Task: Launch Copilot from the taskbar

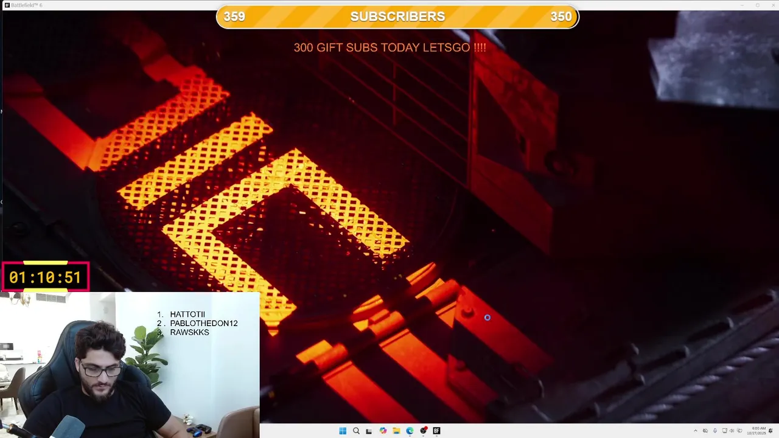Action: click(x=383, y=431)
